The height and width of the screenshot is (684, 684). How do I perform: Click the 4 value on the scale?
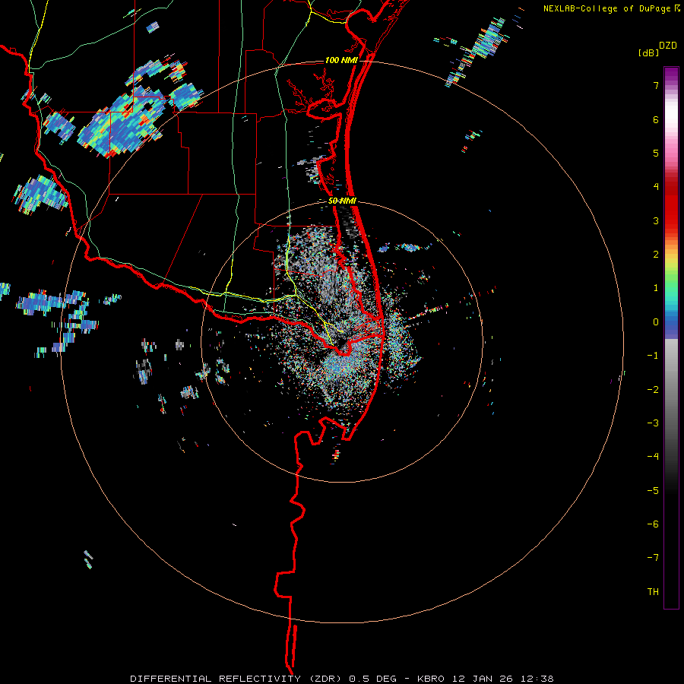[656, 187]
